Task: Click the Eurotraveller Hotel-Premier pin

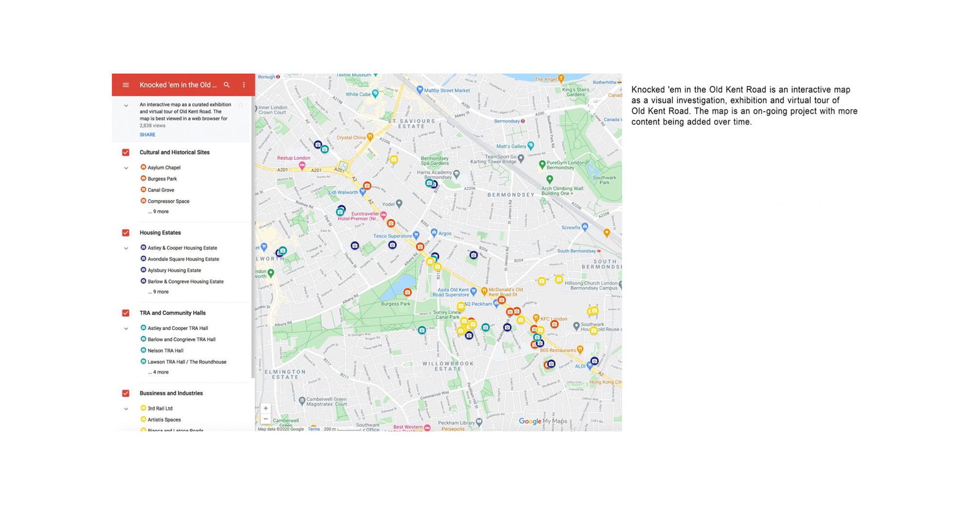Action: tap(384, 215)
